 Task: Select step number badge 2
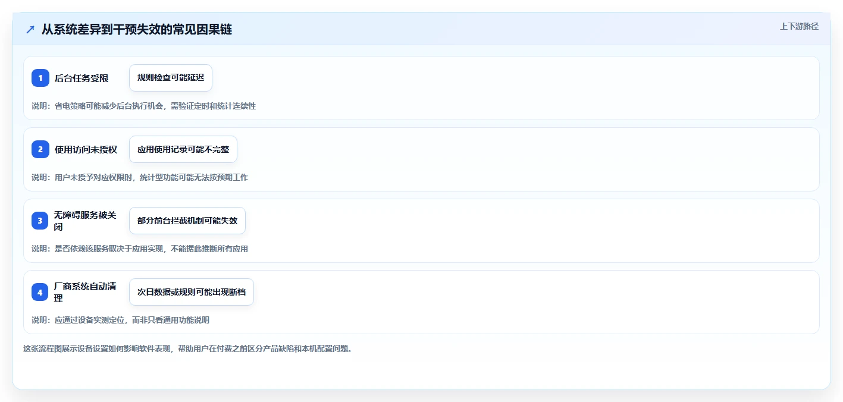(40, 149)
